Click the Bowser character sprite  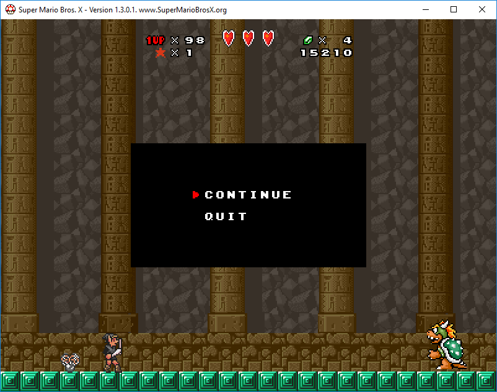tap(446, 345)
